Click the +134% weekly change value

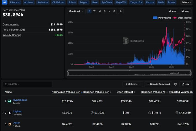coord(59,35)
